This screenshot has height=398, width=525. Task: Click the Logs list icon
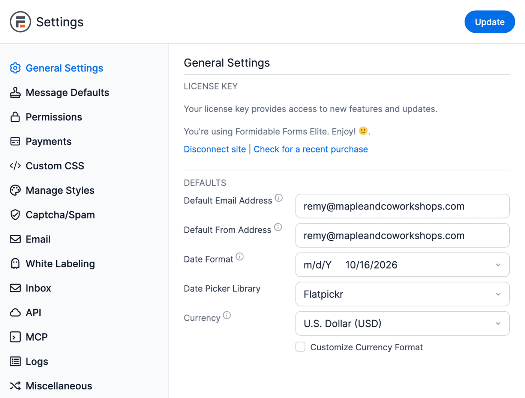[x=15, y=361]
